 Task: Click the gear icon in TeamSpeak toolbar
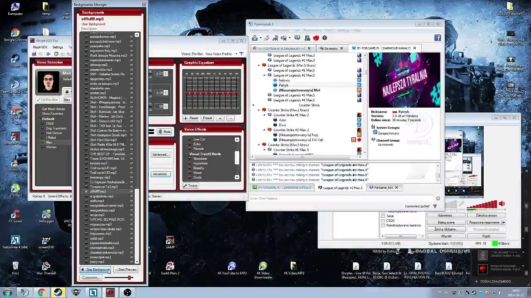pyautogui.click(x=324, y=38)
